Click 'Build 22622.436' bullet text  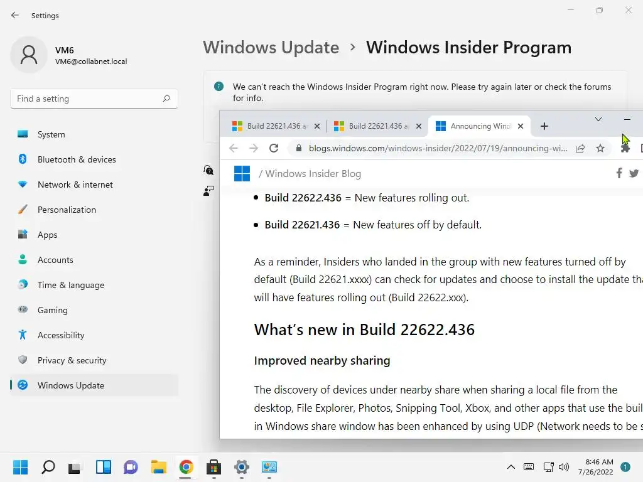coord(303,198)
